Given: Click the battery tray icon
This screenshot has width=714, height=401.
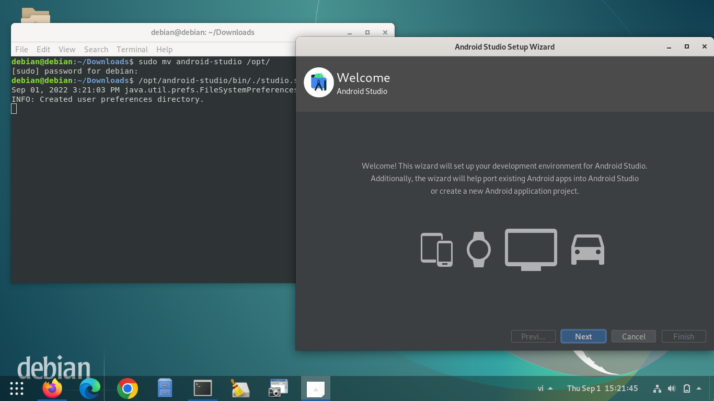Looking at the screenshot, I should [x=687, y=388].
